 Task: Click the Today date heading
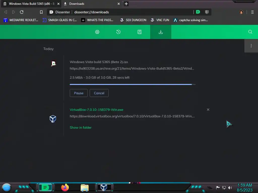(x=48, y=49)
